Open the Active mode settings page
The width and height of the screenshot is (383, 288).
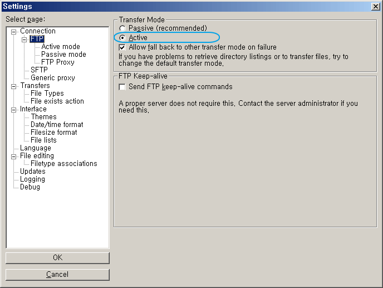pyautogui.click(x=61, y=46)
